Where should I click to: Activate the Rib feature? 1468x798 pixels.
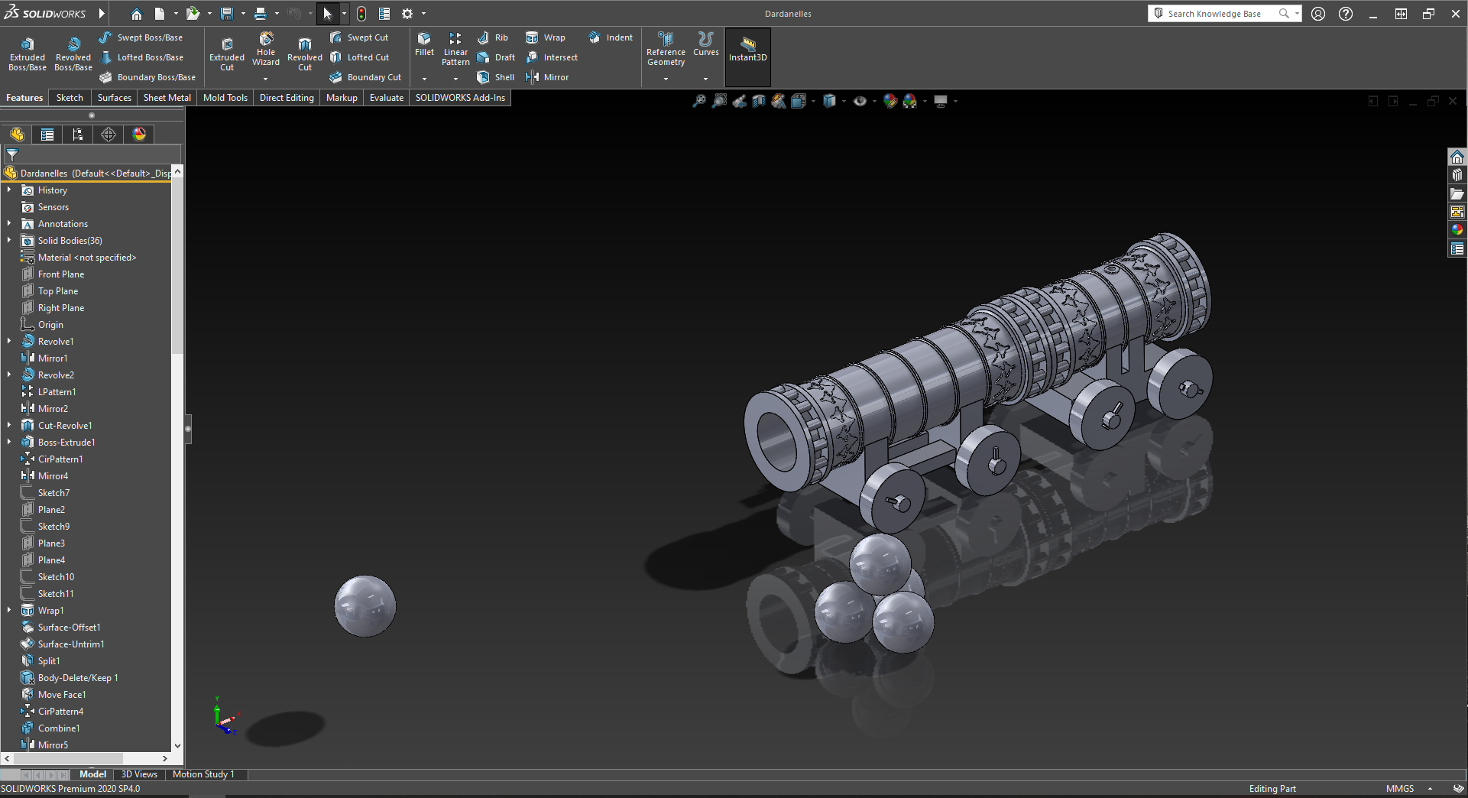(x=492, y=37)
